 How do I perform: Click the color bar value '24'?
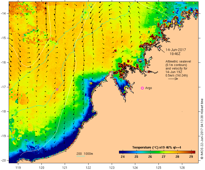[123, 157]
